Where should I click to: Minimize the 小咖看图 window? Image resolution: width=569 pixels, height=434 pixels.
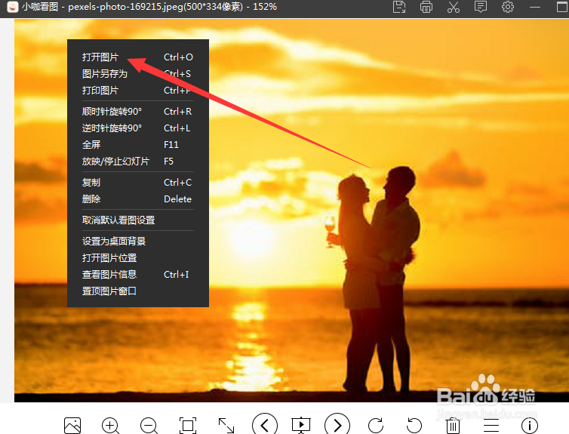535,7
